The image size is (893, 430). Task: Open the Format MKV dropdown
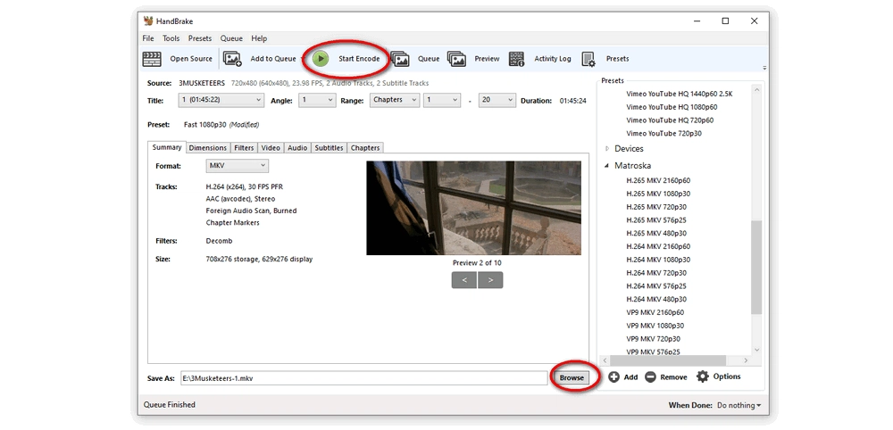[237, 166]
